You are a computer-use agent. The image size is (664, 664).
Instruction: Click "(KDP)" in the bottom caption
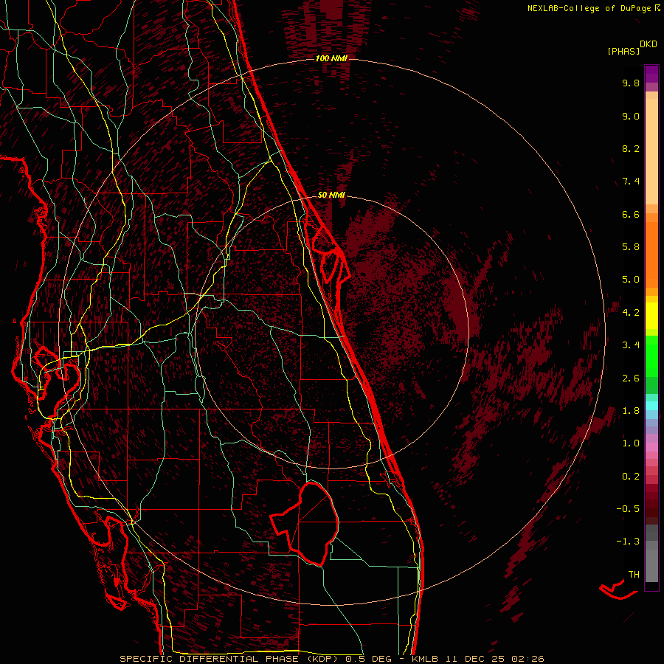323,659
